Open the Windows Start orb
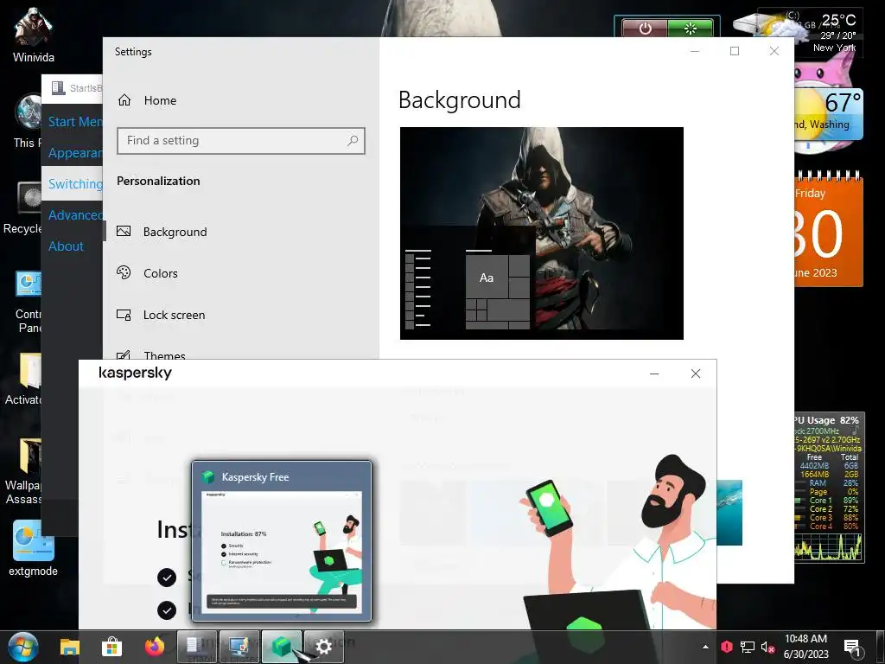This screenshot has width=885, height=664. click(x=23, y=647)
